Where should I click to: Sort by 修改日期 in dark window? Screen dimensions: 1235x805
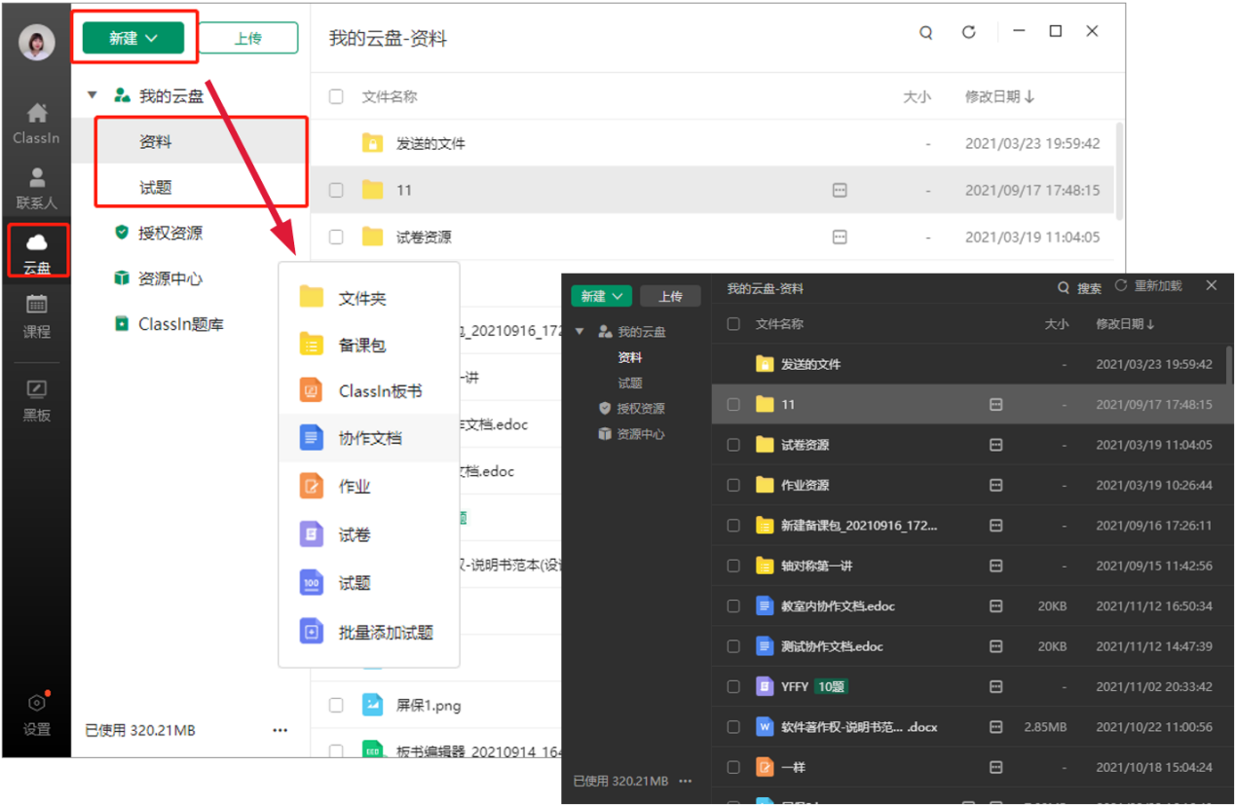pos(1126,324)
